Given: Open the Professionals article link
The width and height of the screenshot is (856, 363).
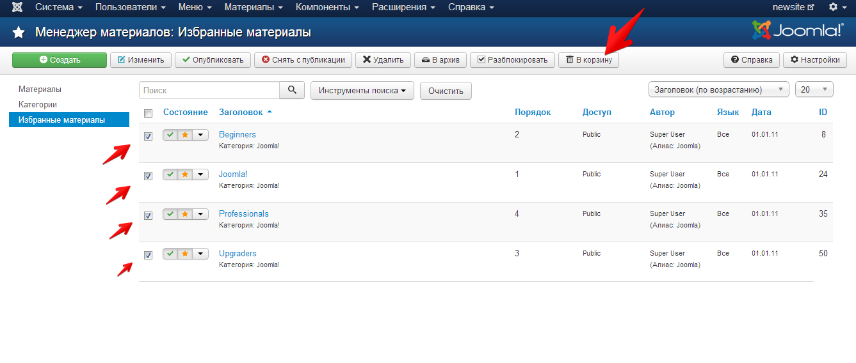Looking at the screenshot, I should click(x=244, y=214).
